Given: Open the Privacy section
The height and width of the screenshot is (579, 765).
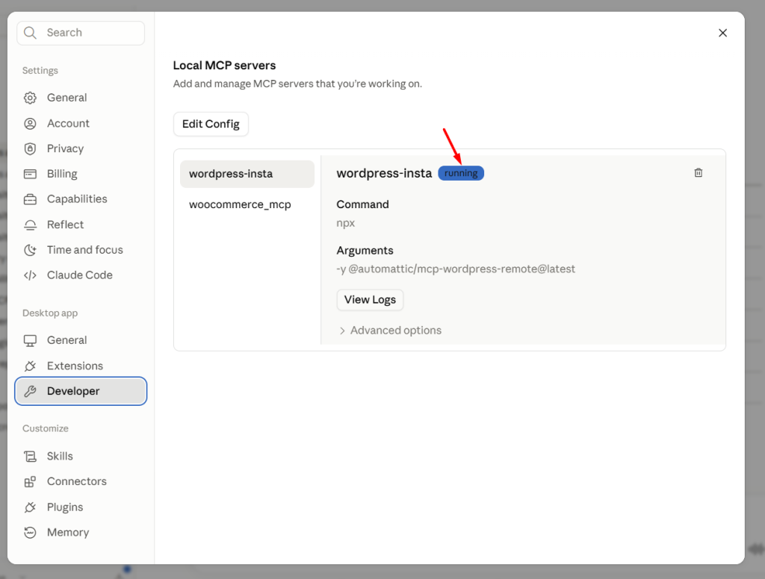Looking at the screenshot, I should click(81, 148).
